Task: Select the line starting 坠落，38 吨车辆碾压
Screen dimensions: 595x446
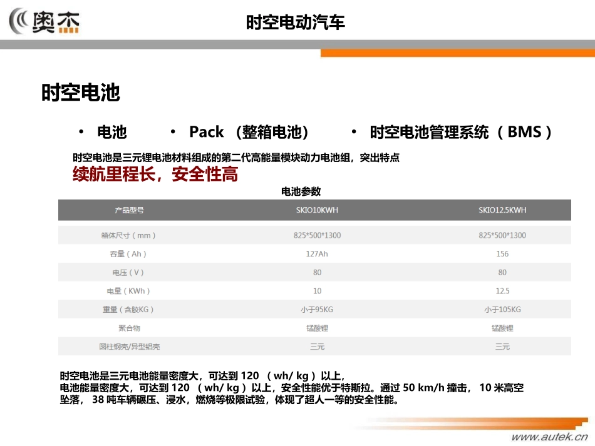Action: pos(229,399)
